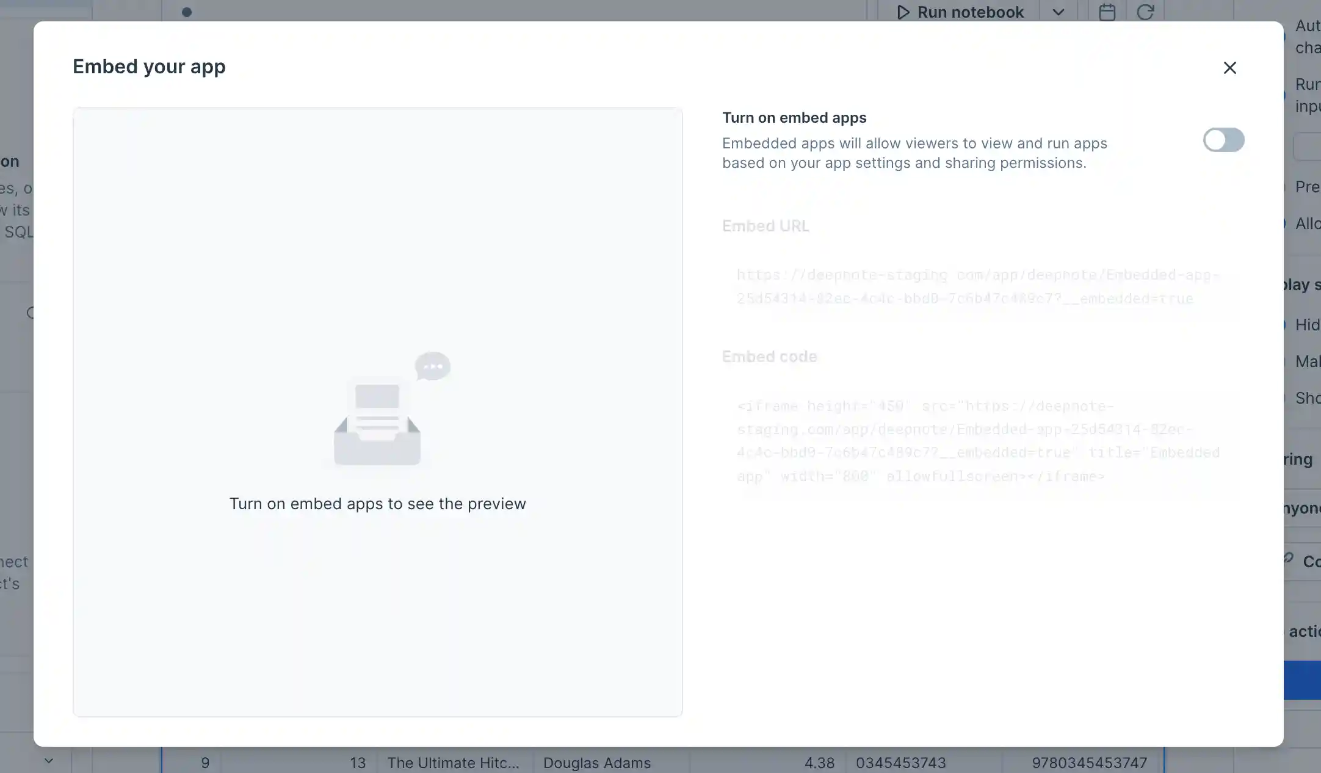Click the refresh notebook icon in the toolbar
1321x773 pixels.
(1146, 12)
